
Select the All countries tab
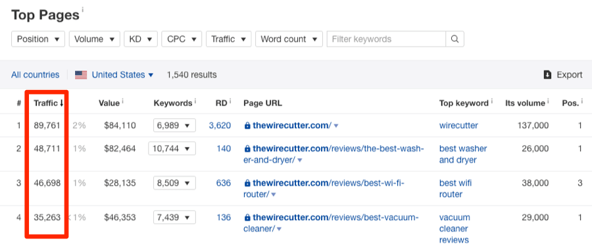35,75
